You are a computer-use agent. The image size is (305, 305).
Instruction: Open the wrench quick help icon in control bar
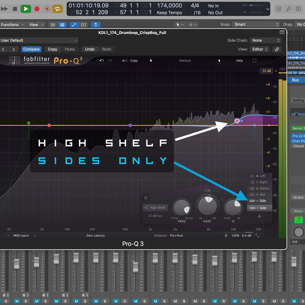coord(288,9)
